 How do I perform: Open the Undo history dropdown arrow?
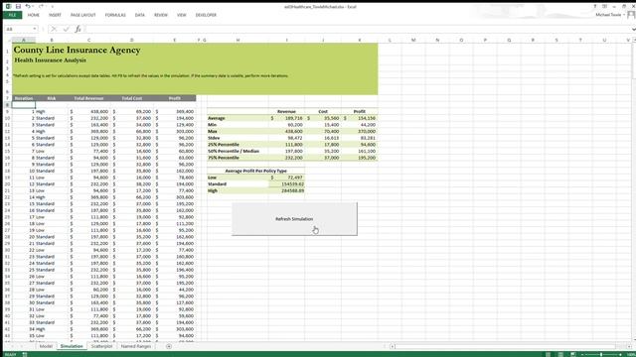point(33,7)
